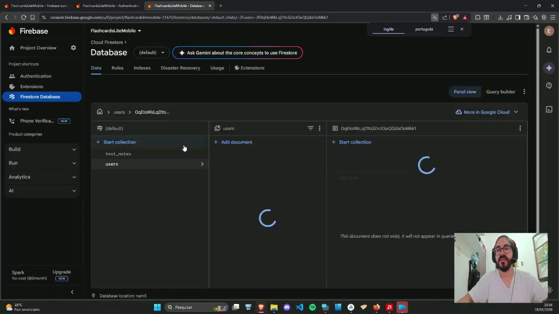Switch to the Data tab
Image resolution: width=559 pixels, height=314 pixels.
click(x=96, y=68)
